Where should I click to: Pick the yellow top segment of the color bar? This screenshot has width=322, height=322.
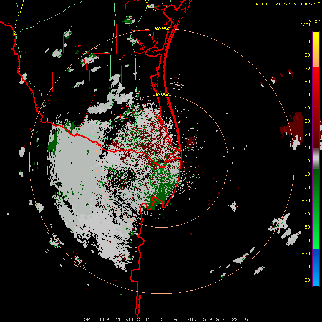tap(316, 49)
